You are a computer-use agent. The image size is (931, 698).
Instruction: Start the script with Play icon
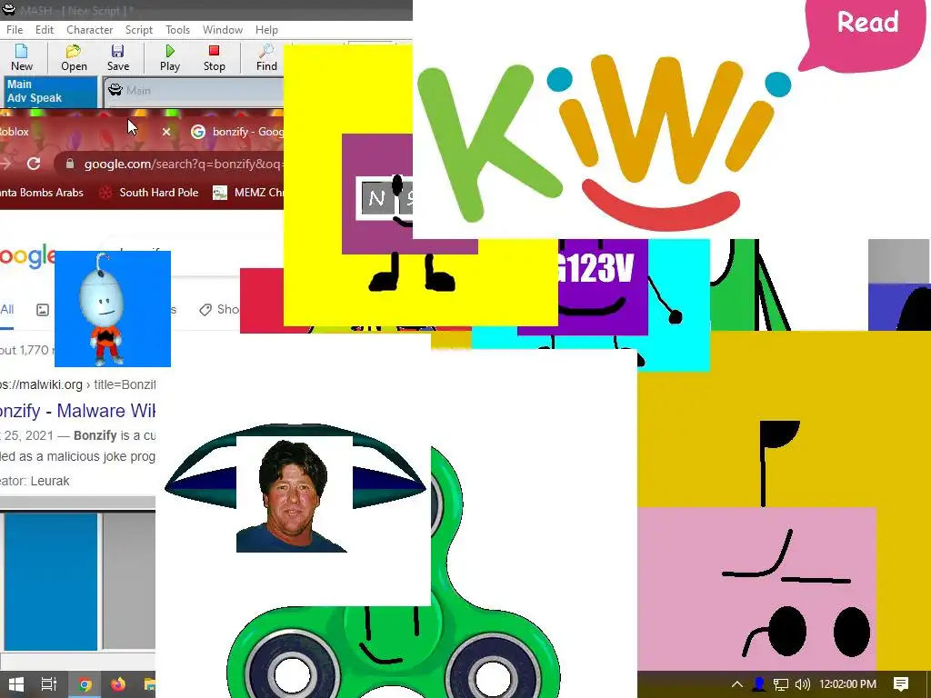170,57
